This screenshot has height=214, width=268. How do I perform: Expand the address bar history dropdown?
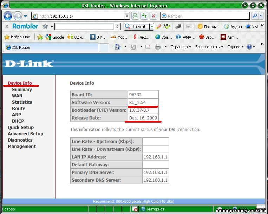tap(127, 16)
